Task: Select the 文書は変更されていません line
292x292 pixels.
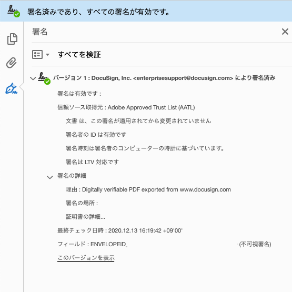Action: click(x=138, y=121)
